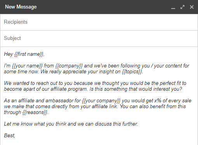This screenshot has width=198, height=145.
Task: Click the 'Let me know what you think' line
Action: (x=71, y=124)
